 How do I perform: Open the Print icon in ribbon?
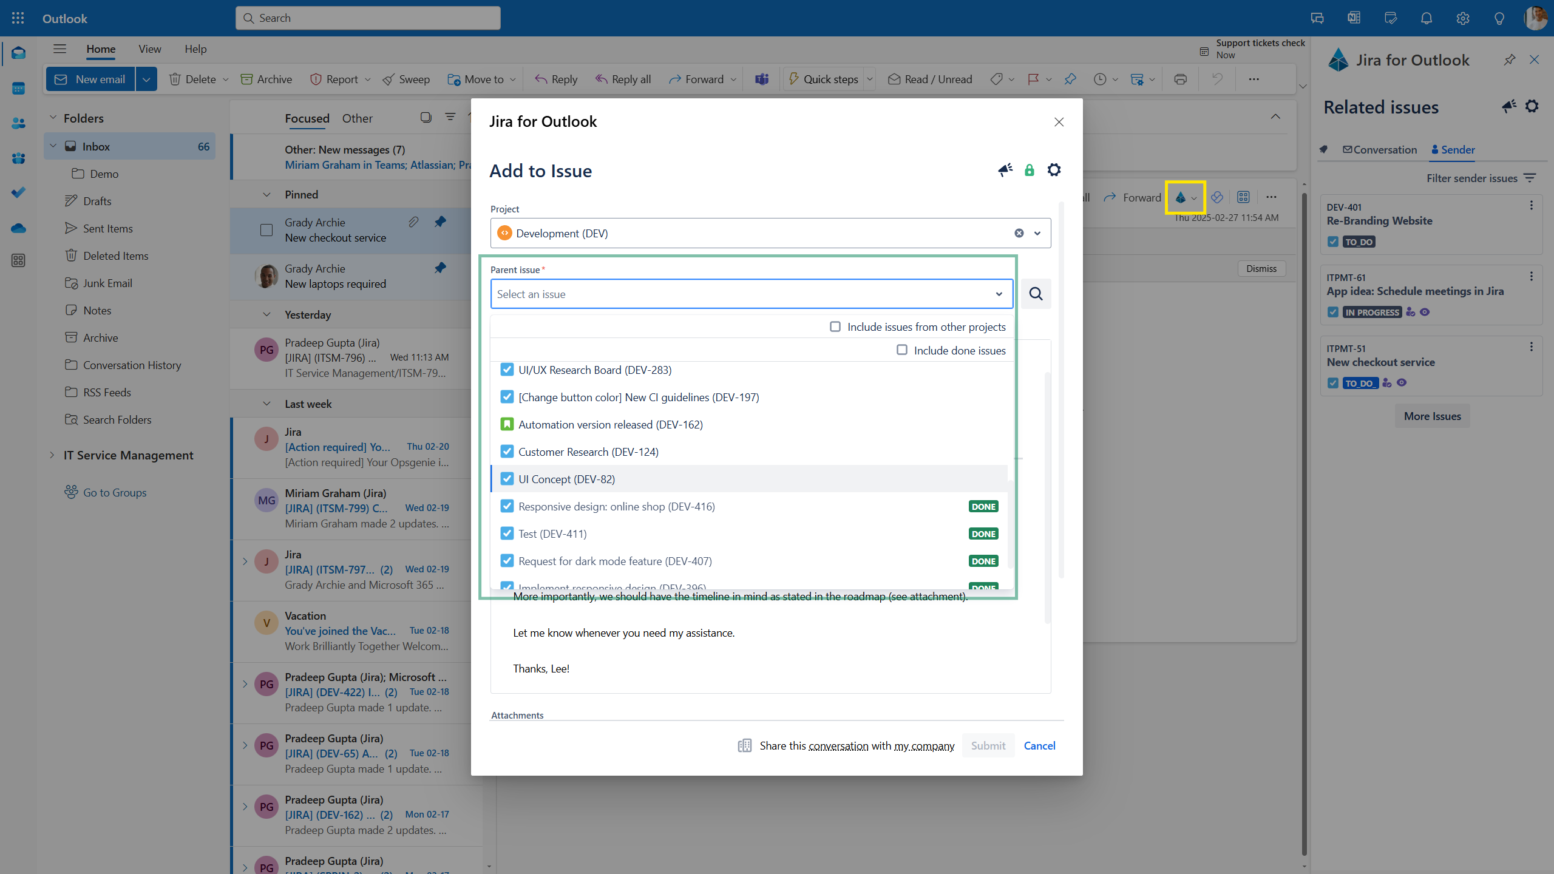coord(1180,79)
